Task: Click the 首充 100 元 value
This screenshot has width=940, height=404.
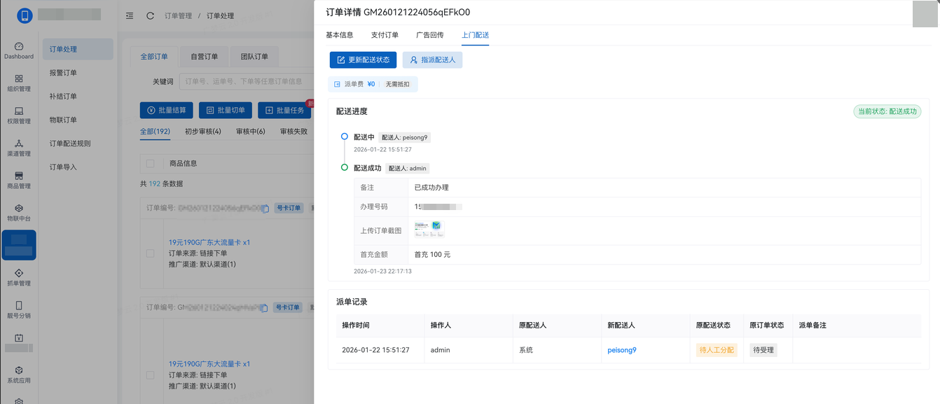Action: coord(432,254)
